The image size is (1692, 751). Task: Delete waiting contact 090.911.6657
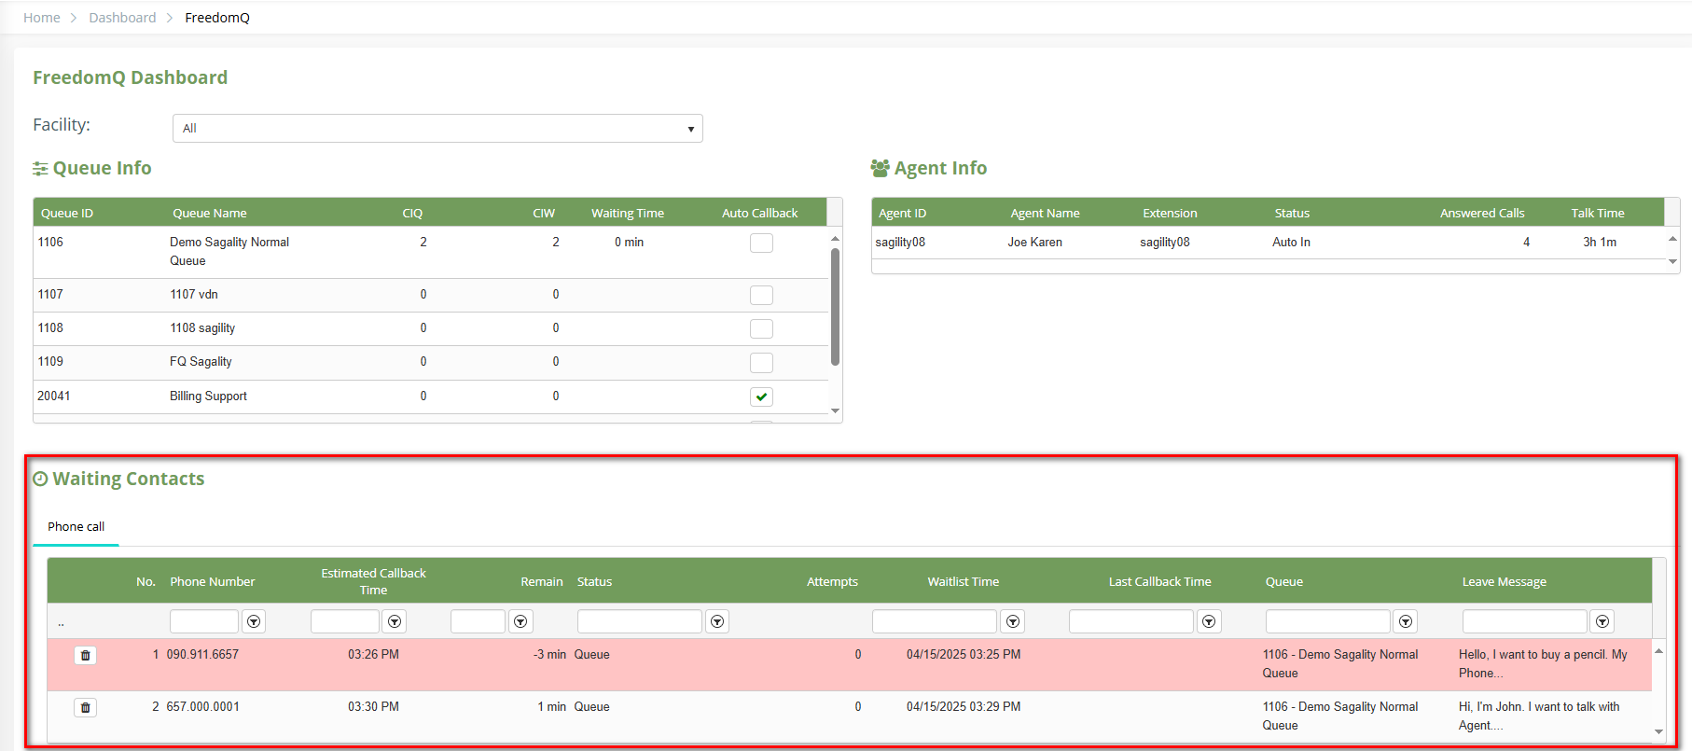pos(85,656)
